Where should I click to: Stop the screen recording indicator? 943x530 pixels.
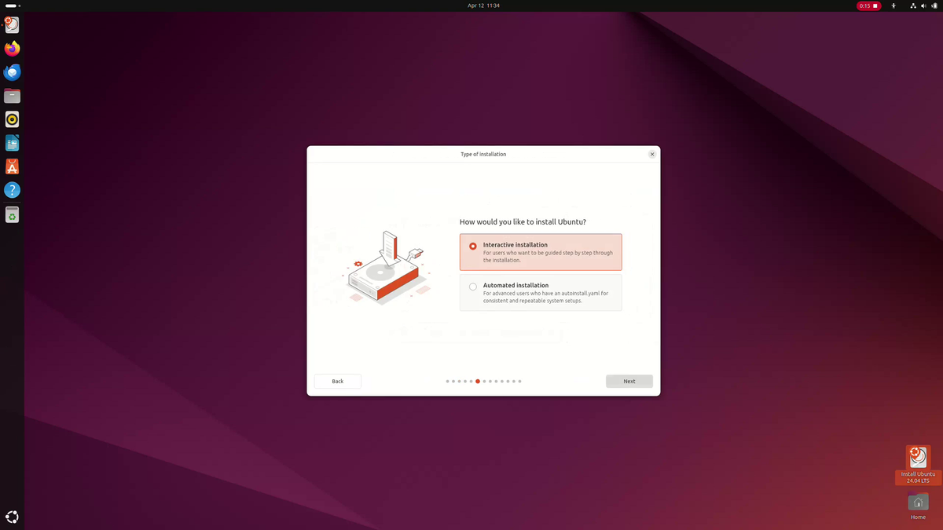tap(868, 5)
